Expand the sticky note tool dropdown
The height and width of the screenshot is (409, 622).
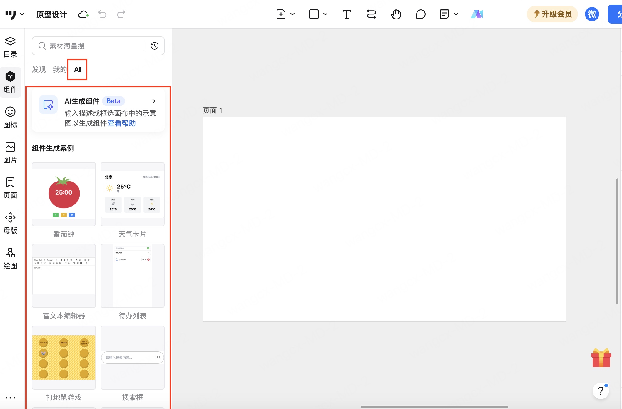pos(456,14)
